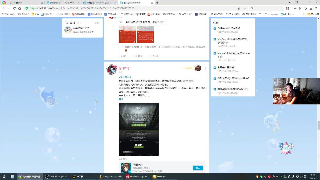Open the second red image thumbnail

pyautogui.click(x=145, y=34)
